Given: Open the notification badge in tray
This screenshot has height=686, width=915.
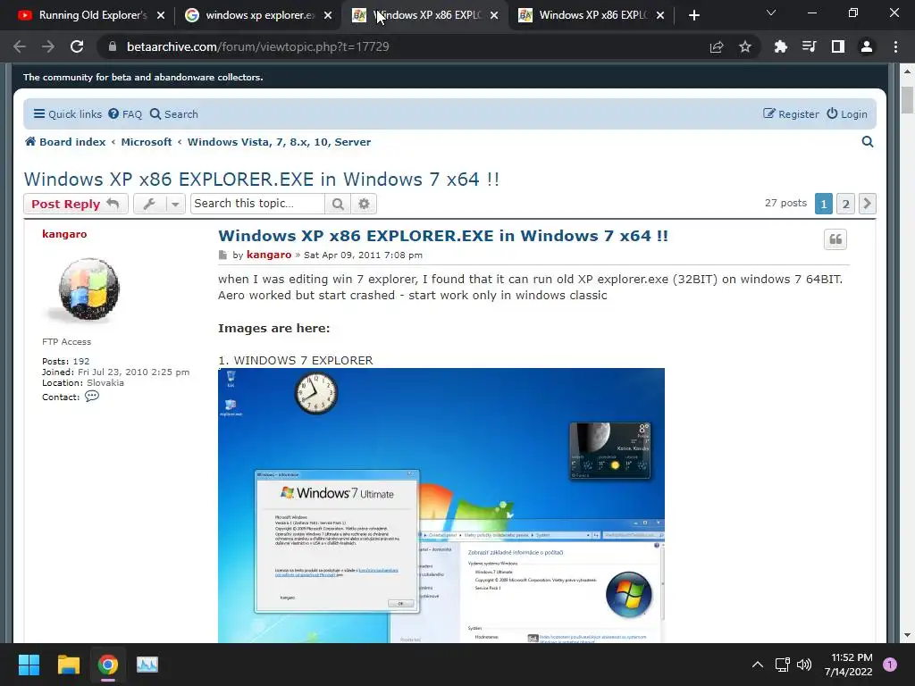Looking at the screenshot, I should click(x=890, y=665).
